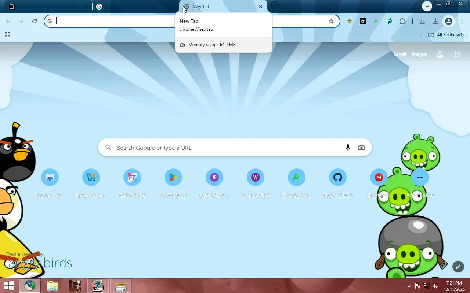470x293 pixels.
Task: Reload the page with the refresh icon
Action: click(x=35, y=21)
